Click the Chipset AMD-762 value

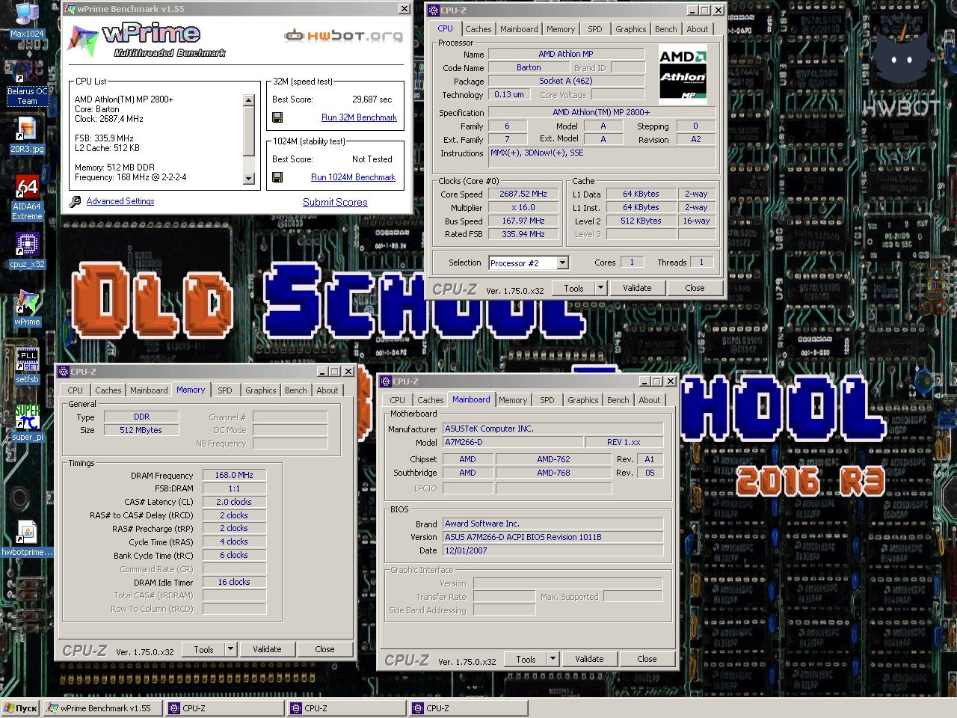[x=553, y=459]
